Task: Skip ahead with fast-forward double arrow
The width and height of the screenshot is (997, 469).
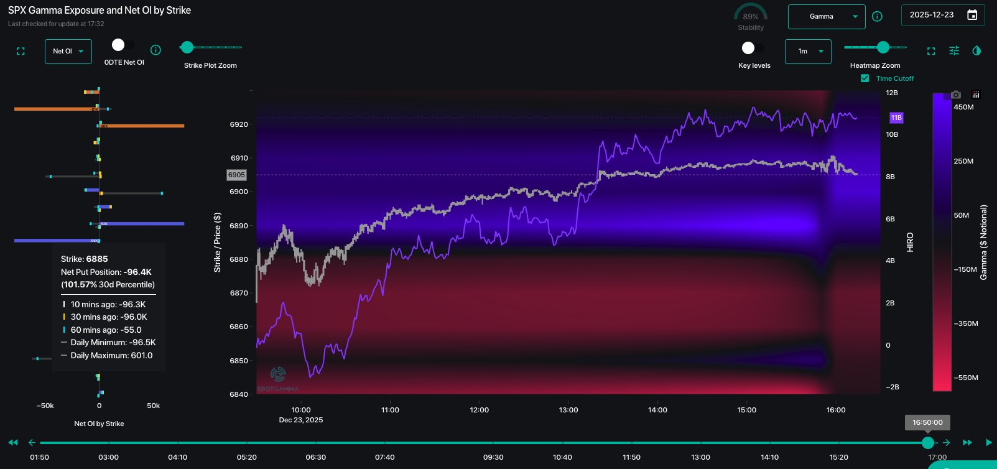Action: coord(967,442)
